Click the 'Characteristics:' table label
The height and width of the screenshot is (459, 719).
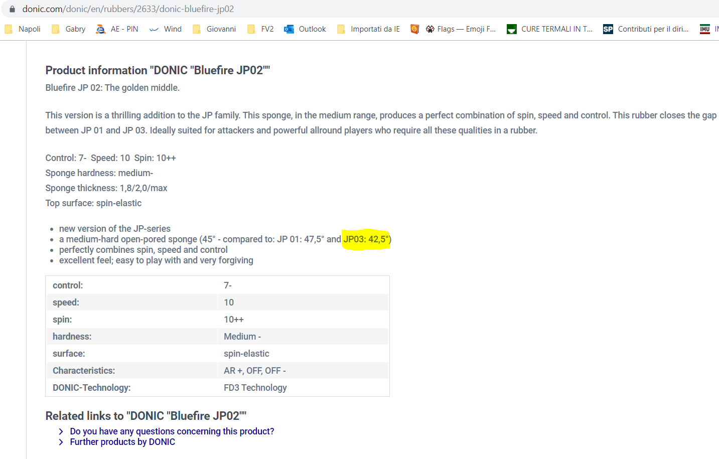(x=84, y=371)
